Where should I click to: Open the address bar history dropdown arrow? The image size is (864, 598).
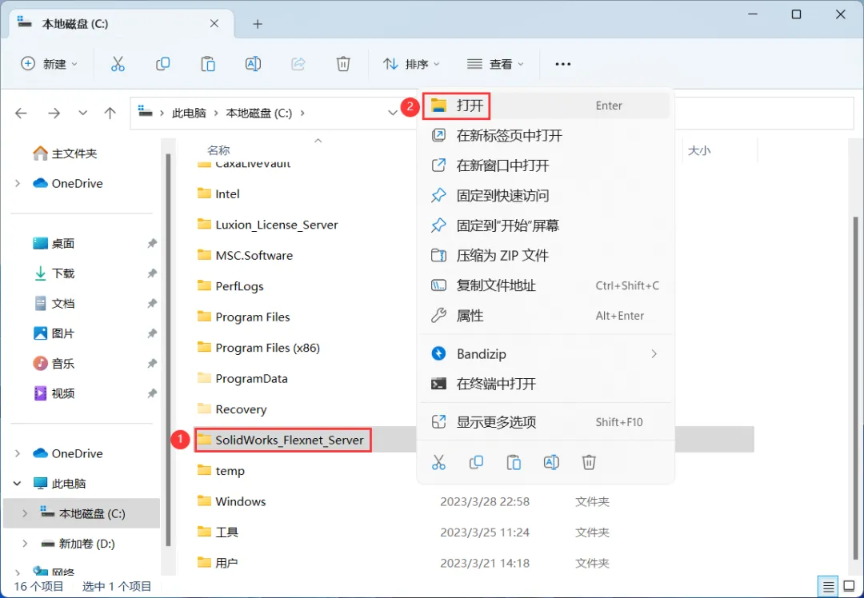393,113
